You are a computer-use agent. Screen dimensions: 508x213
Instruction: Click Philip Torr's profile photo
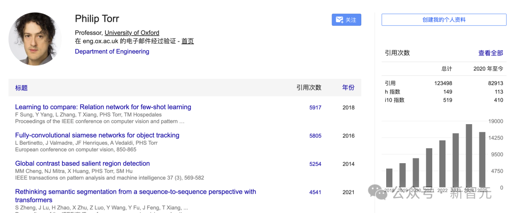(x=35, y=39)
